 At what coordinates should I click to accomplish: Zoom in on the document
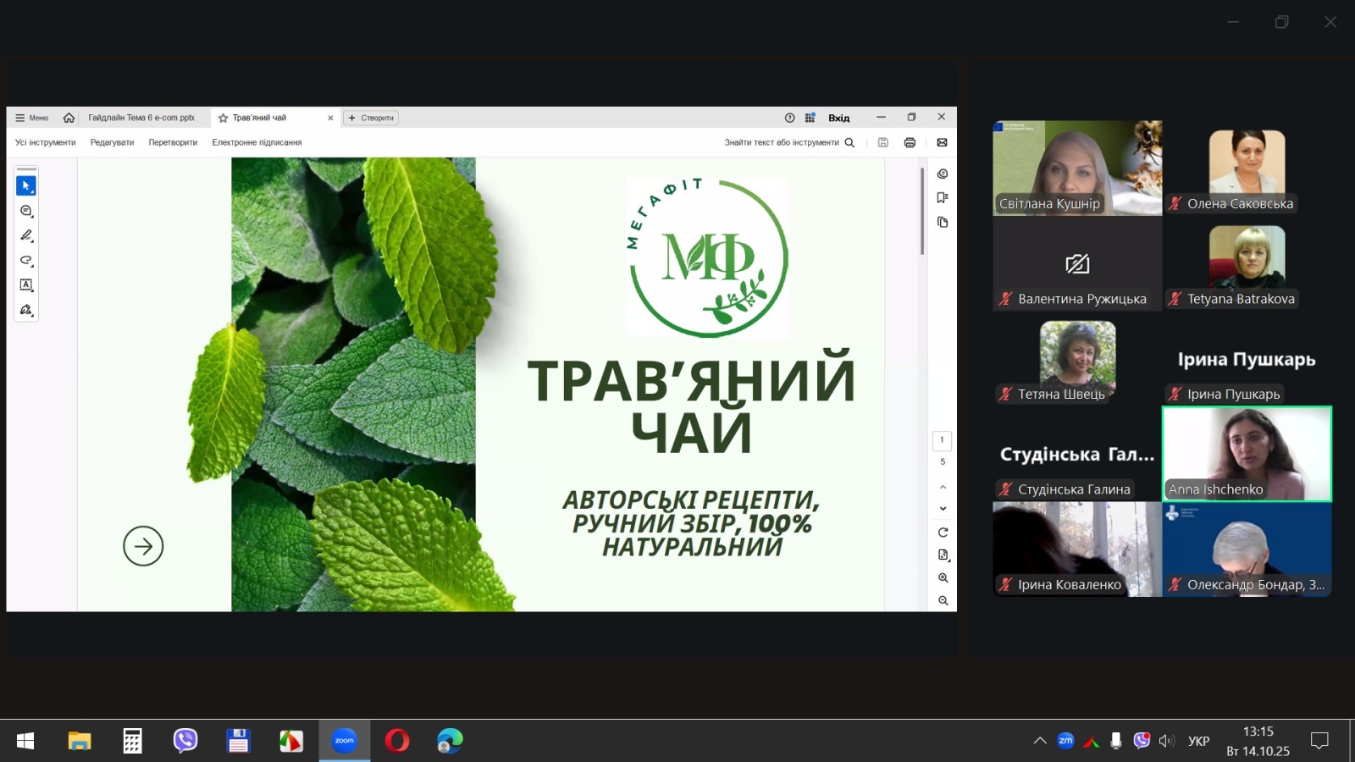click(943, 577)
